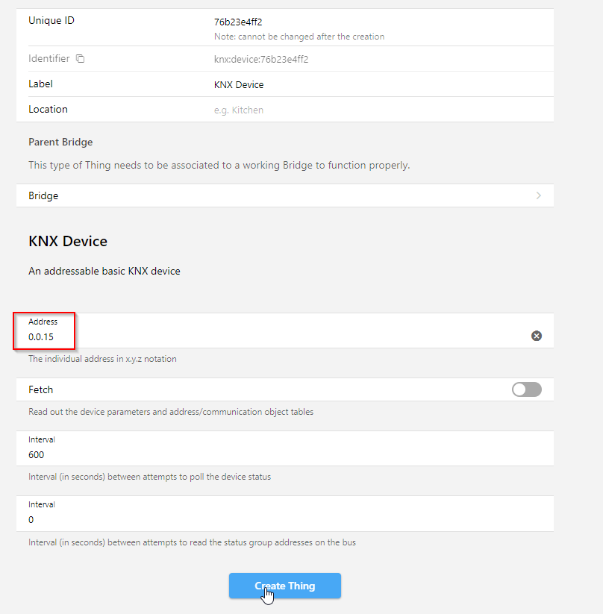The height and width of the screenshot is (614, 603).
Task: Expand the Bridge row chevron arrow
Action: point(539,195)
